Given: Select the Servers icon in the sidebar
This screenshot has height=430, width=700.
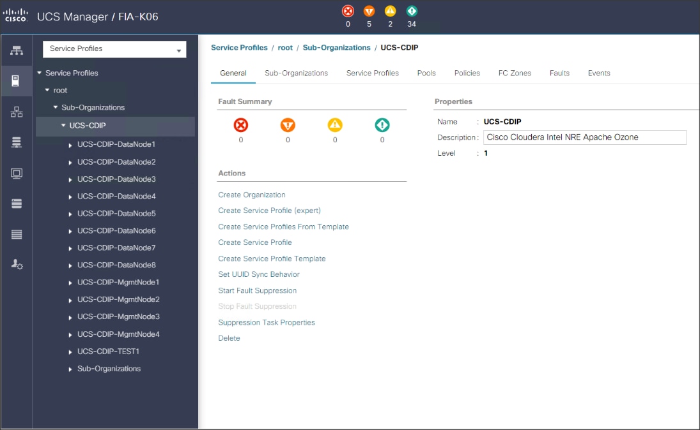Looking at the screenshot, I should [x=15, y=80].
